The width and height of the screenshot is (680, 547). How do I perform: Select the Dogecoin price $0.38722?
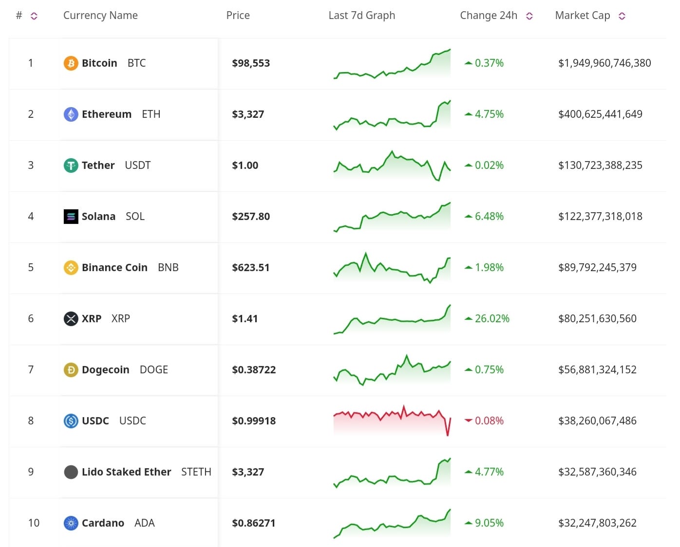pos(254,370)
